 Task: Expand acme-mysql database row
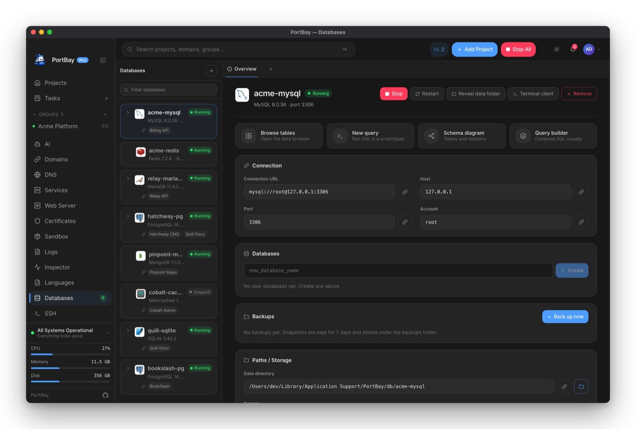click(x=128, y=113)
